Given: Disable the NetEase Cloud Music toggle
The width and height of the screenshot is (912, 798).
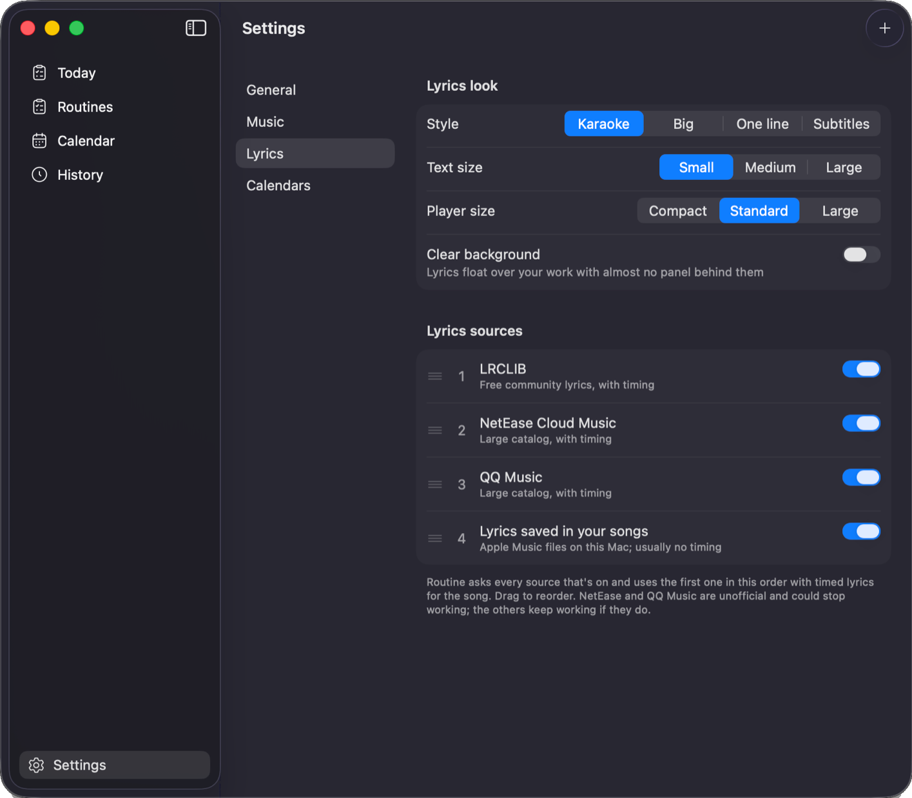Looking at the screenshot, I should pyautogui.click(x=861, y=423).
